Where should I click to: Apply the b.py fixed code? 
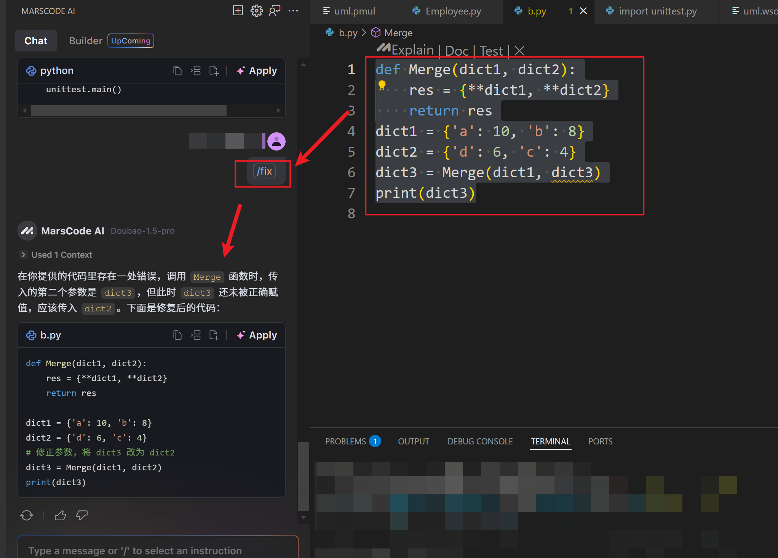pyautogui.click(x=257, y=335)
